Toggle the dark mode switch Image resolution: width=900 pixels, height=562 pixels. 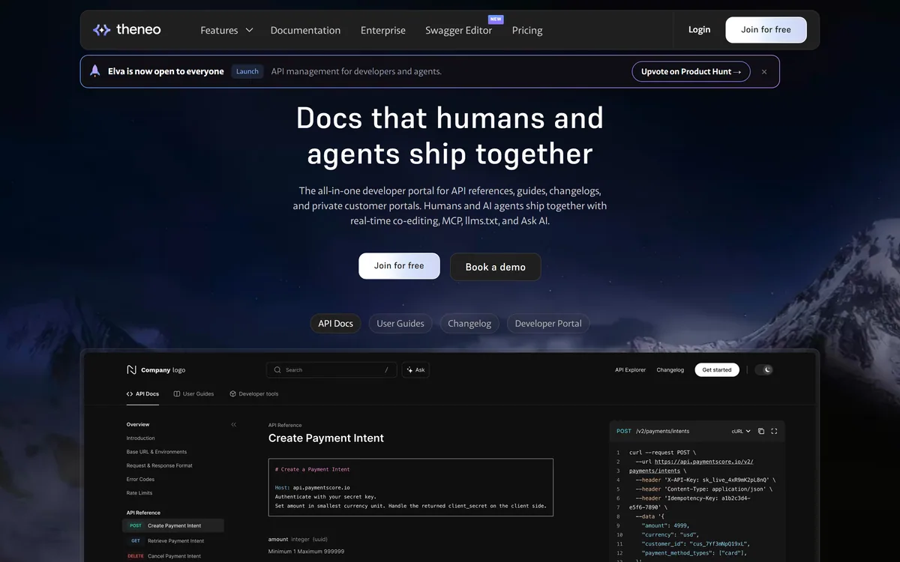(x=763, y=370)
